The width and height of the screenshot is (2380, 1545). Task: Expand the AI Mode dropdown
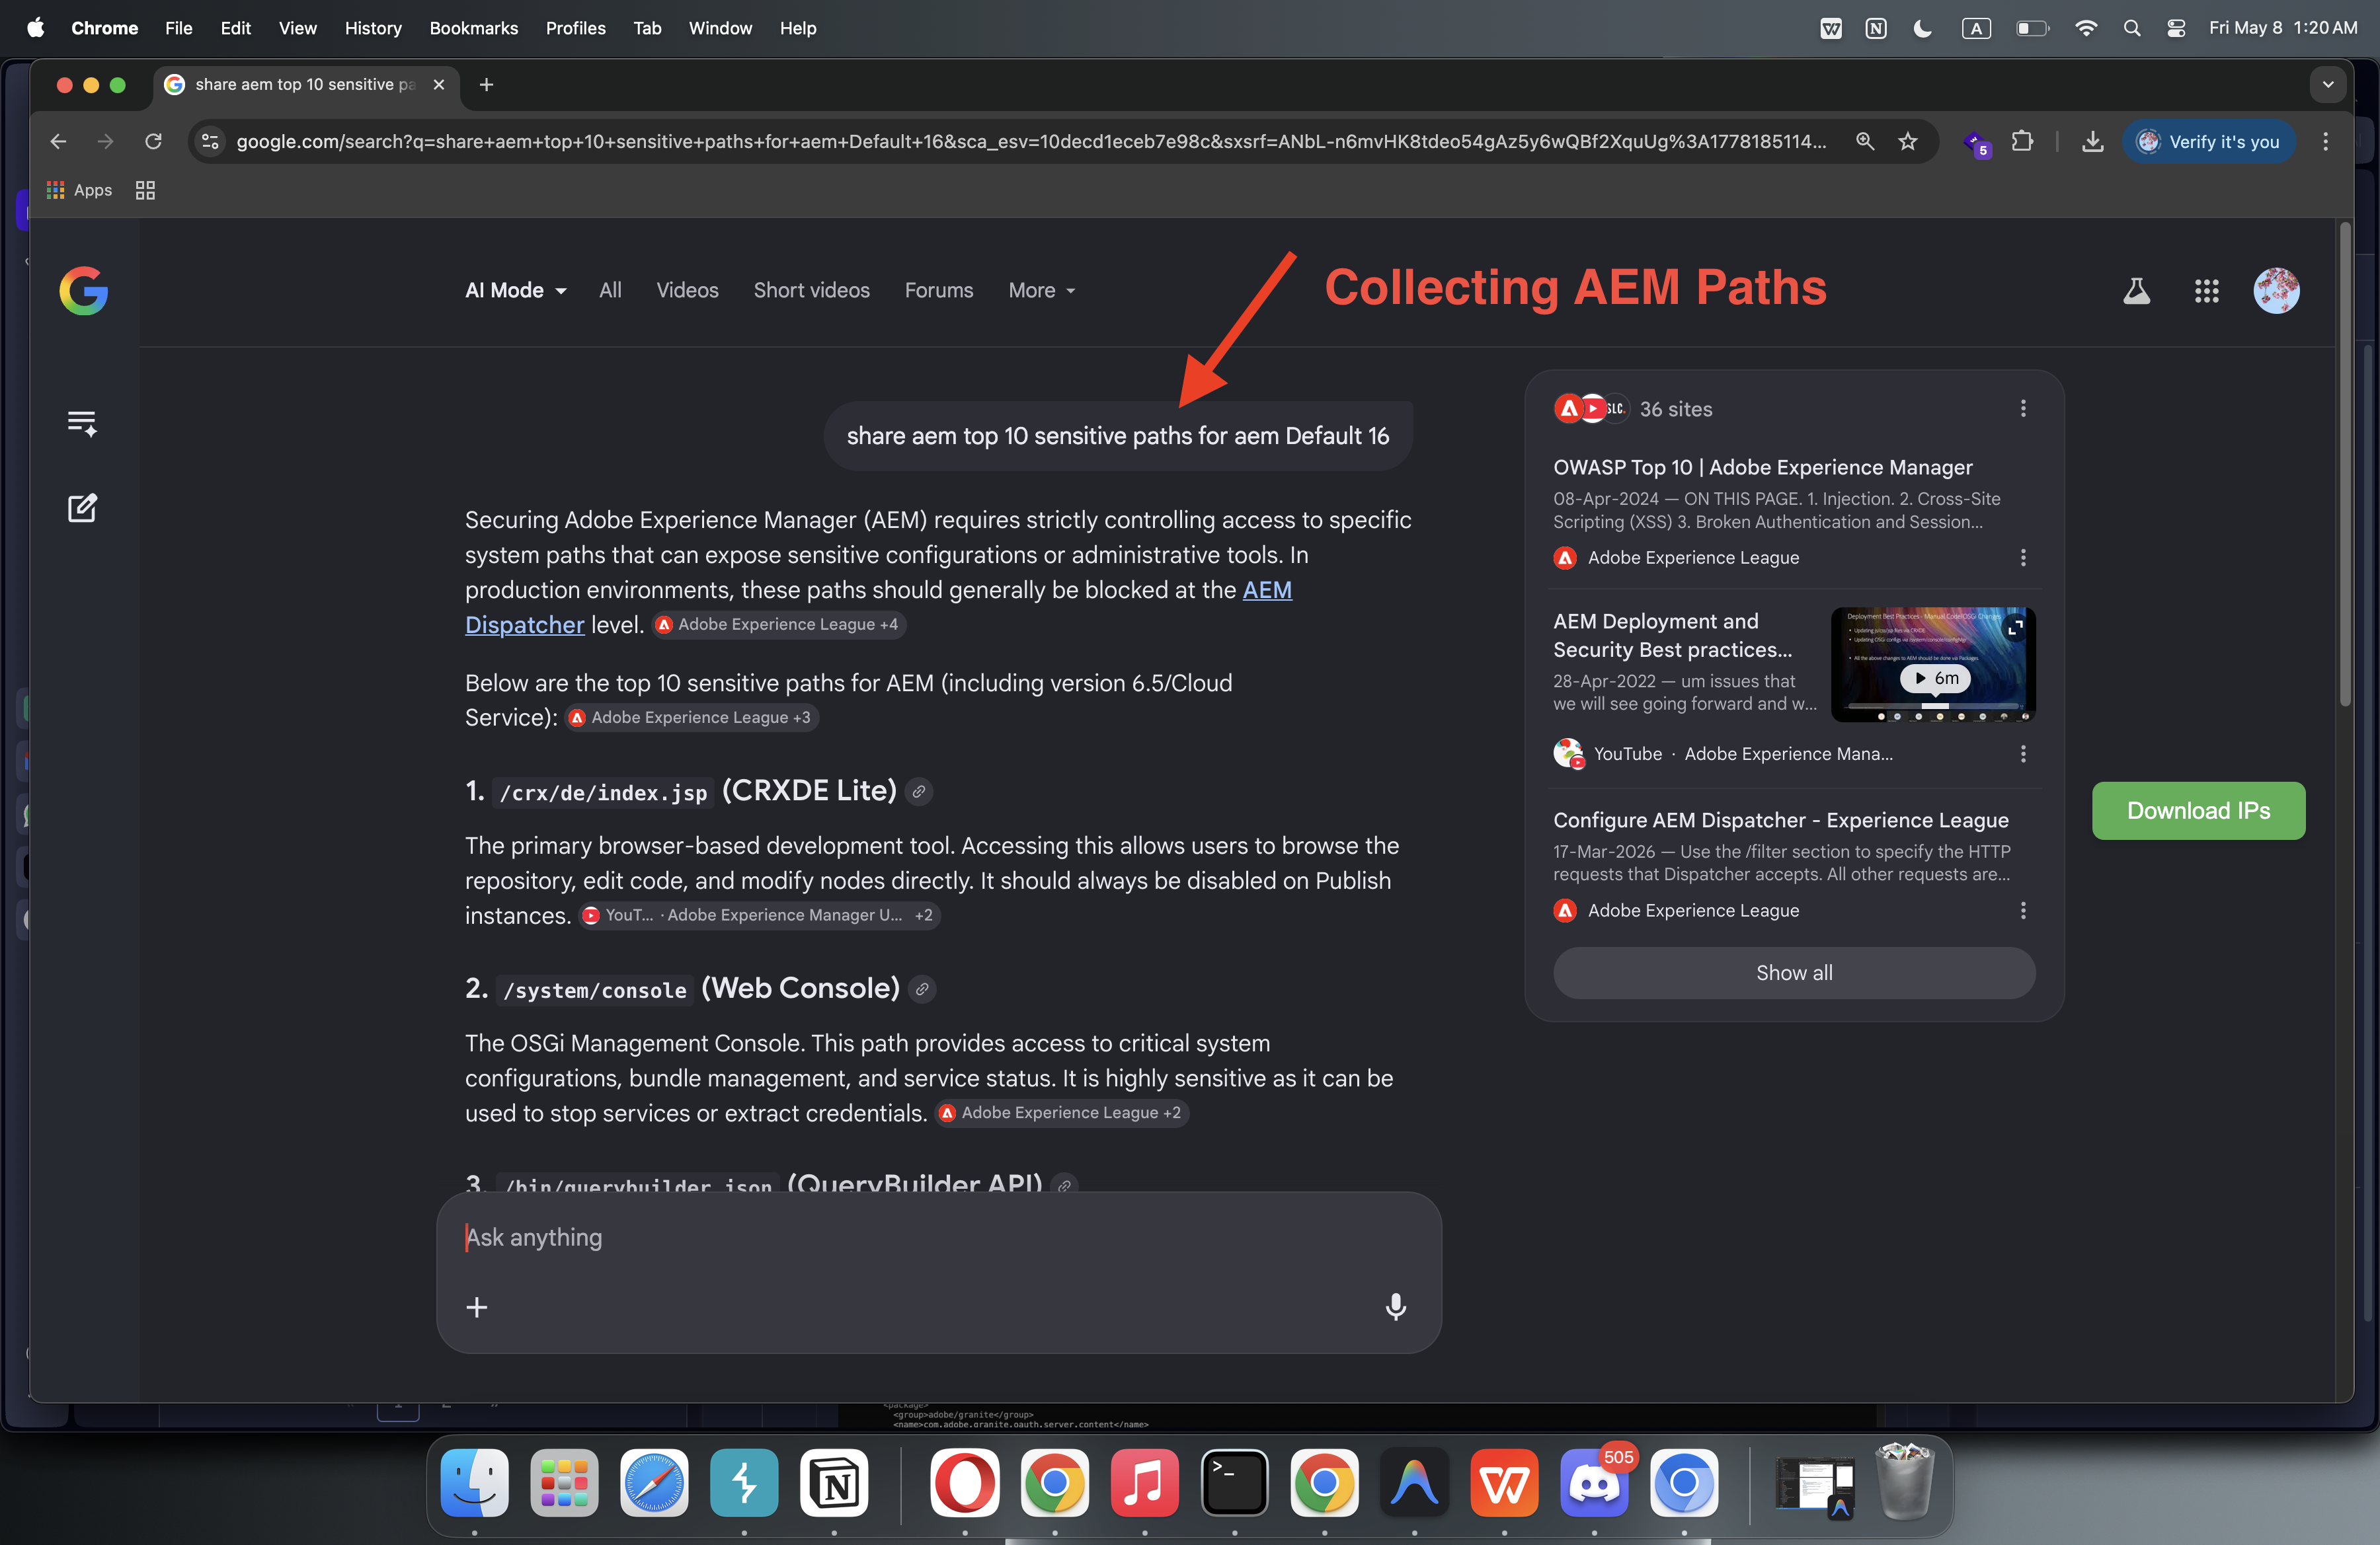coord(515,291)
